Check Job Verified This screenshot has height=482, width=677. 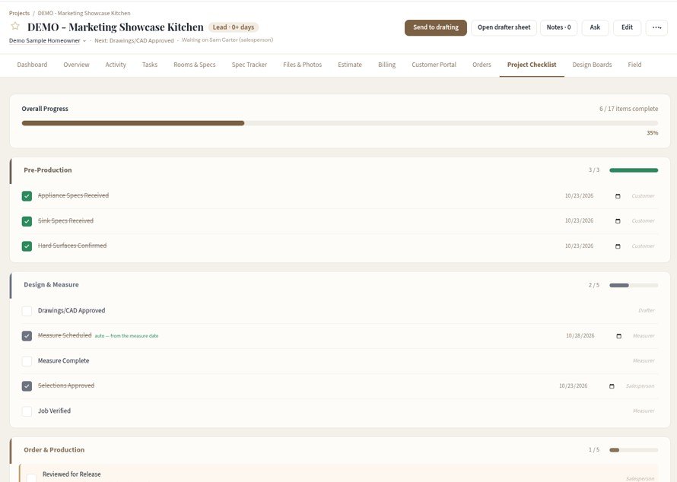point(27,411)
